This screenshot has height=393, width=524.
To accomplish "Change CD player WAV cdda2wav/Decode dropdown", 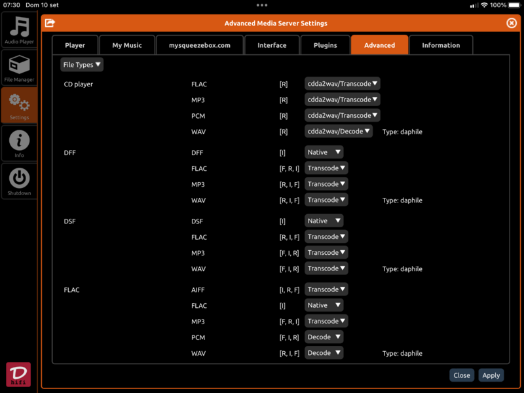I will pos(339,131).
